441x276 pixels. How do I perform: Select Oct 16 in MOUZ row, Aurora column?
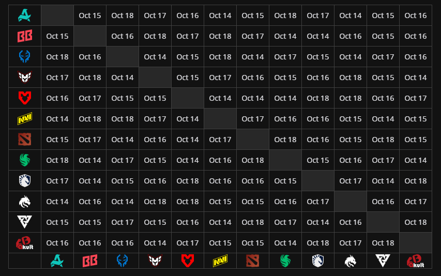coord(57,98)
